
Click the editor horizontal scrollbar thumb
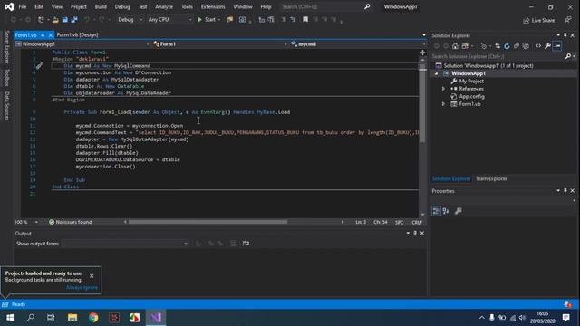[208, 222]
